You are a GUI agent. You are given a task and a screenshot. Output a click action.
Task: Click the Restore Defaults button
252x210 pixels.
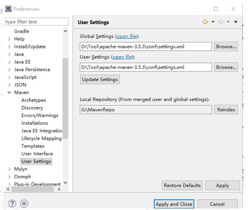pyautogui.click(x=182, y=186)
